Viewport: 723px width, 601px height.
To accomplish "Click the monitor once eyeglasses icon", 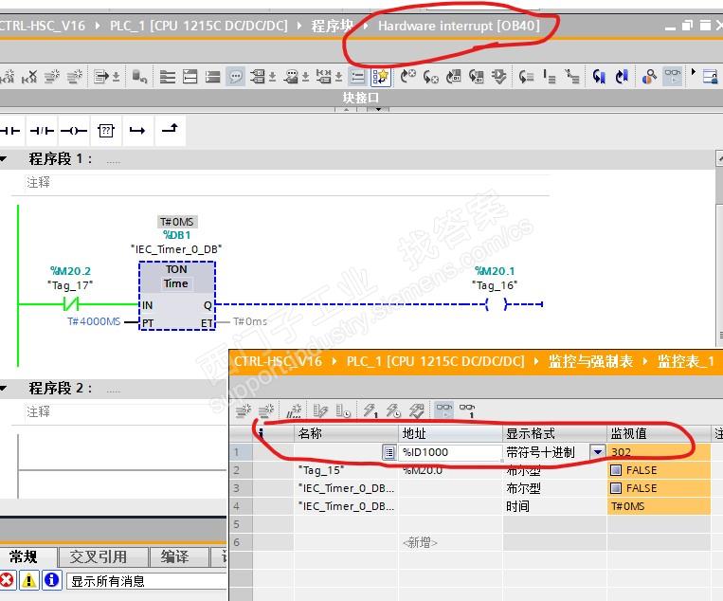I will click(x=467, y=410).
